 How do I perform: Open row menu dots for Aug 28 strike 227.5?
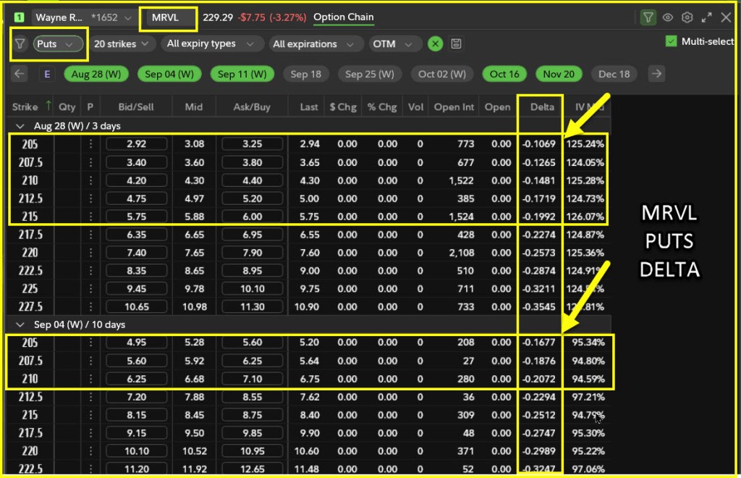coord(90,306)
